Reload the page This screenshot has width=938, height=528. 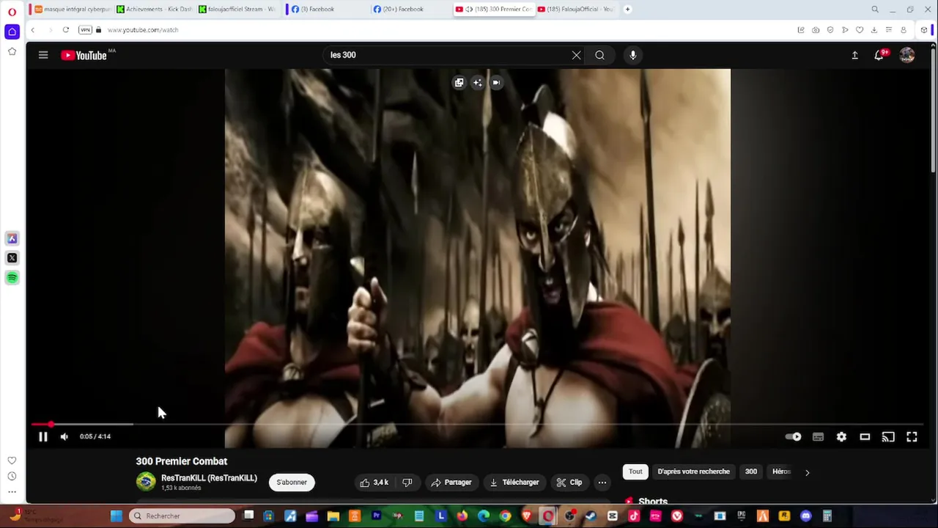click(x=65, y=30)
